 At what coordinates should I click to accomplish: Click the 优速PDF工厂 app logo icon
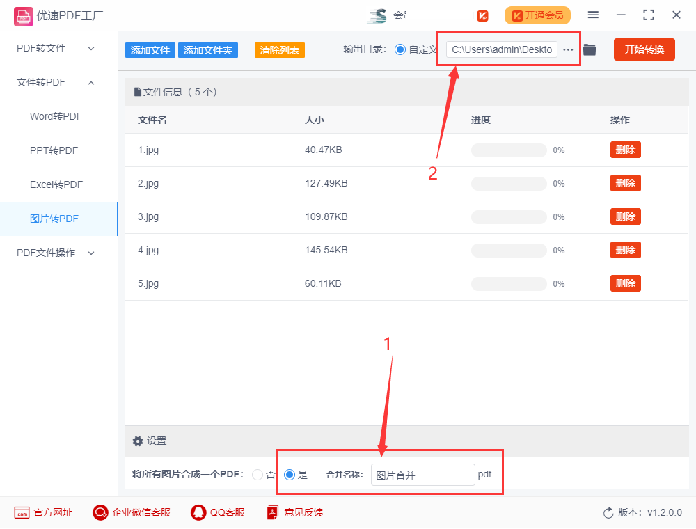pos(24,17)
